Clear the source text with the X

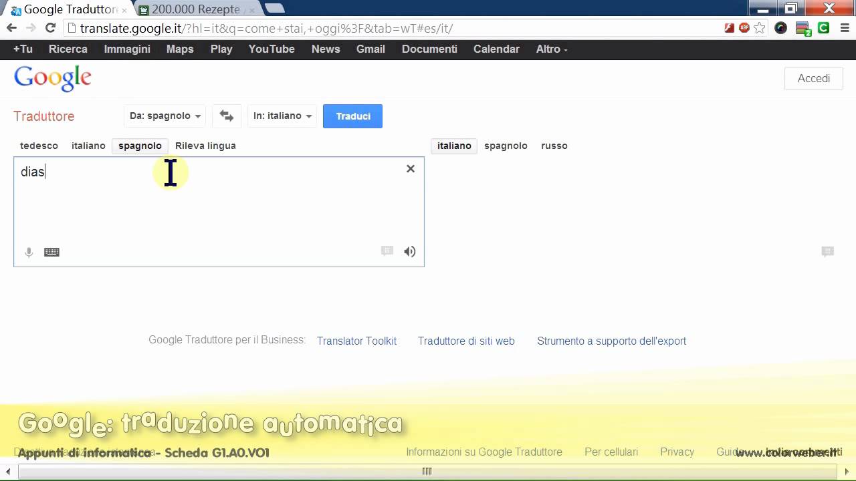pos(411,169)
